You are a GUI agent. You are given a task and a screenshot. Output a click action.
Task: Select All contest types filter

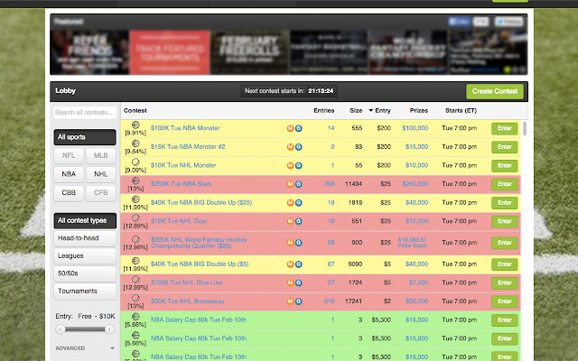(x=85, y=220)
